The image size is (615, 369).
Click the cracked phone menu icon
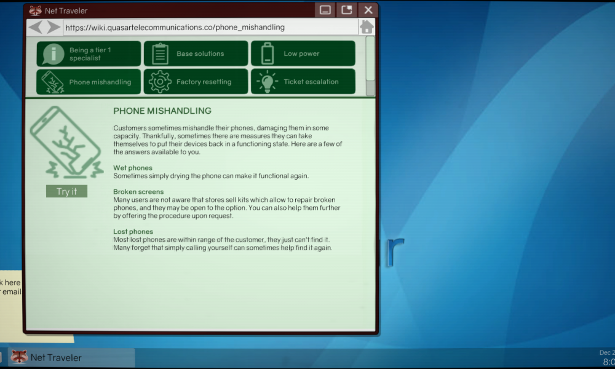(x=52, y=82)
